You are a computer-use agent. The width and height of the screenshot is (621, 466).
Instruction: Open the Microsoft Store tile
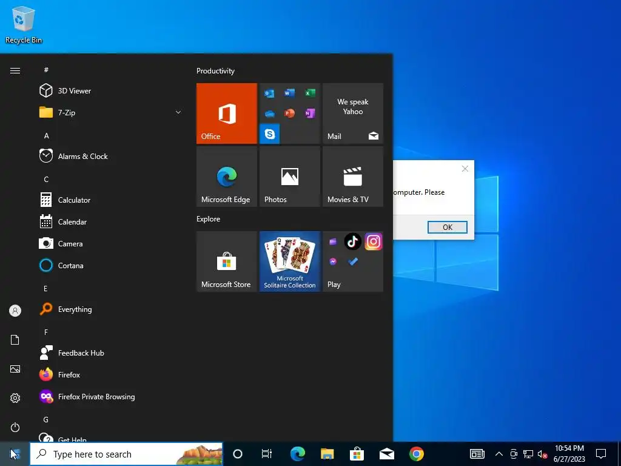click(227, 262)
